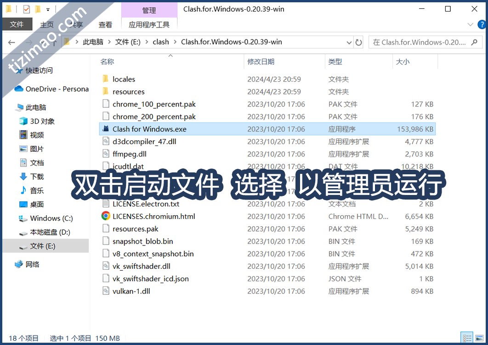Select the vk_swiftshader_icd.json file name
The height and width of the screenshot is (345, 488).
pos(151,279)
